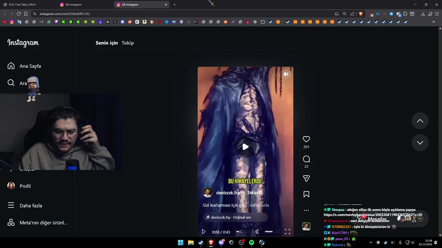
Task: Open the Gmail bookmark
Action: coord(41,22)
